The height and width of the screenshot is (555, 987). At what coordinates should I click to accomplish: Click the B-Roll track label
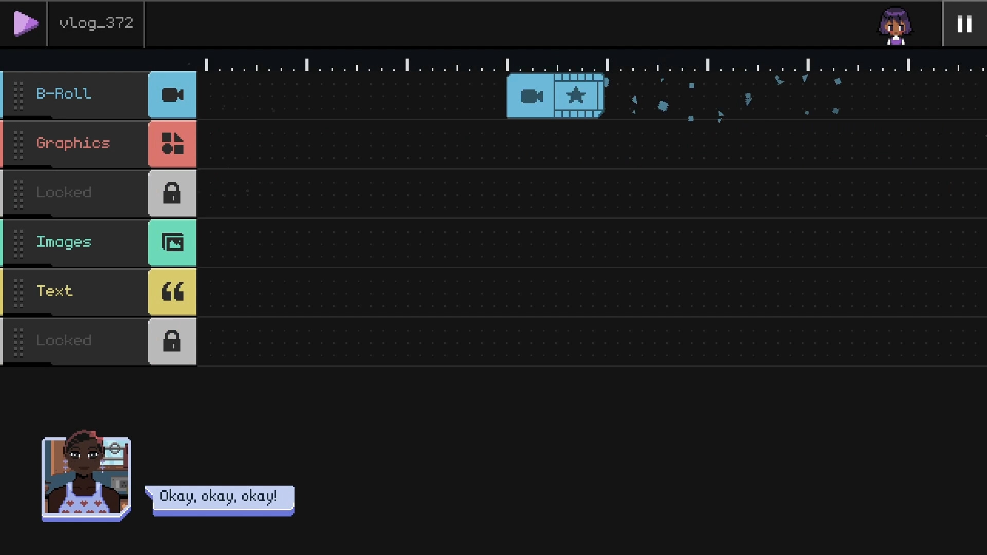(64, 94)
